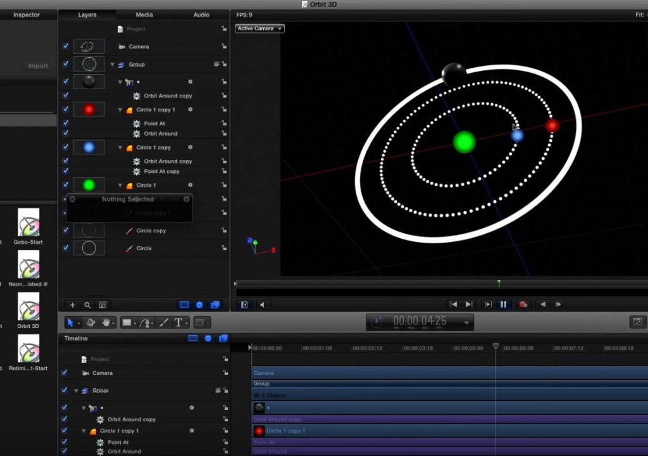Disable the Point At behavior checkbox

pyautogui.click(x=66, y=123)
